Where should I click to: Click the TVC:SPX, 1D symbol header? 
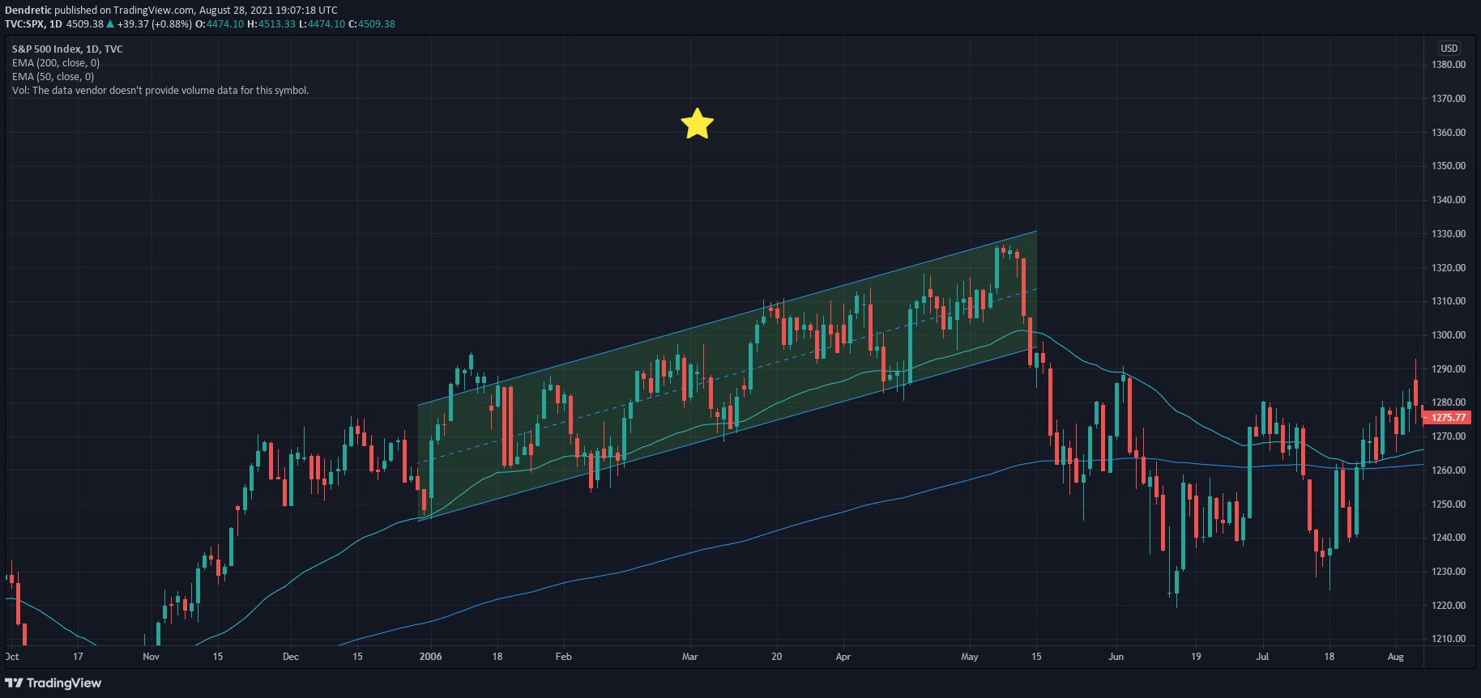pos(33,24)
